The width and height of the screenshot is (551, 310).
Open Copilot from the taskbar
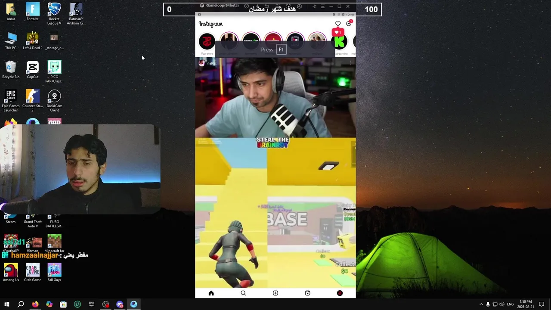pos(49,304)
